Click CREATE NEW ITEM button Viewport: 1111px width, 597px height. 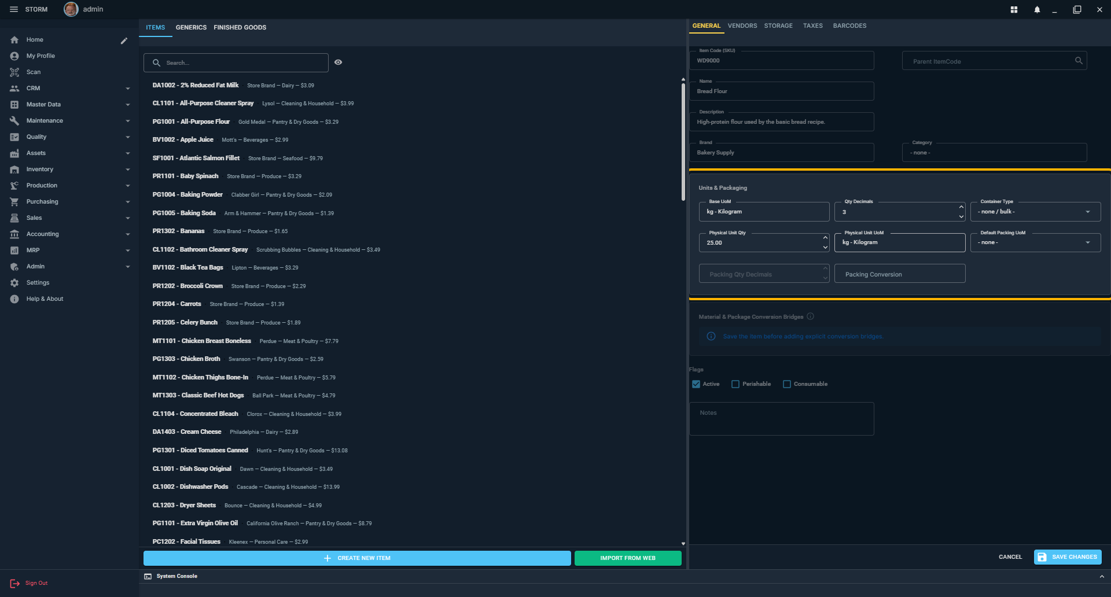(357, 558)
